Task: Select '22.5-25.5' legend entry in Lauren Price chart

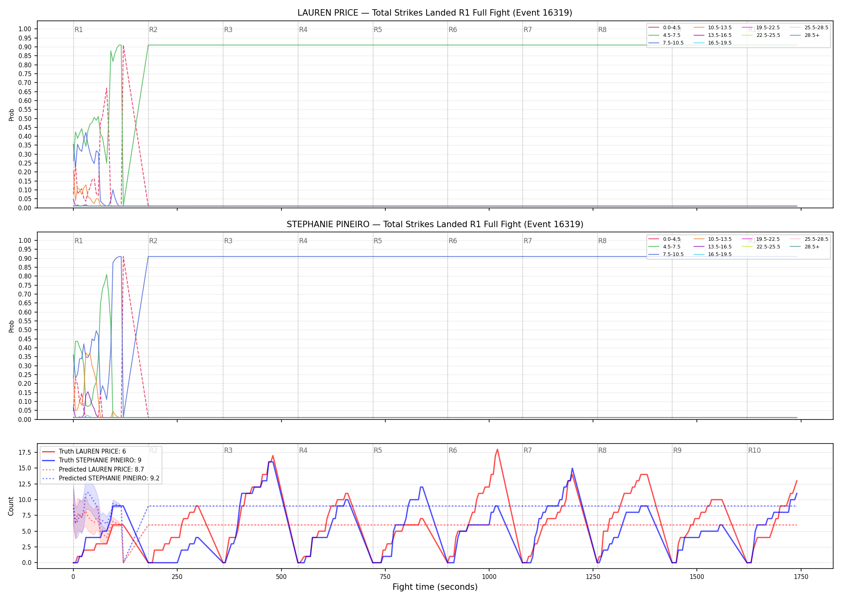Action: (x=761, y=35)
